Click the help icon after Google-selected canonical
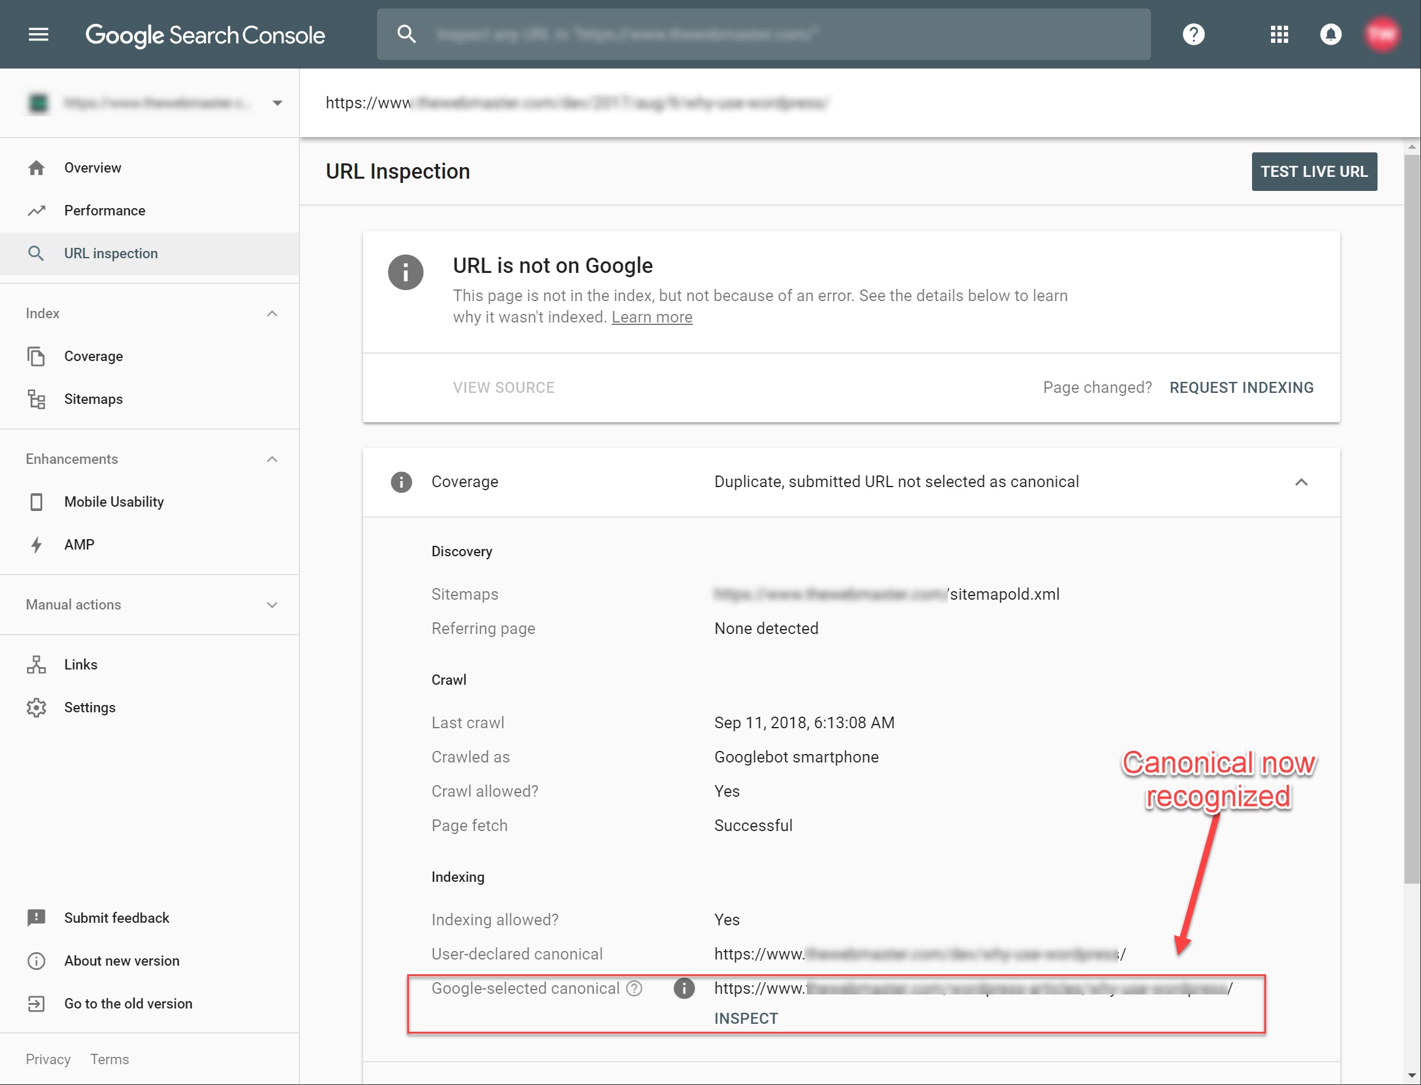1421x1085 pixels. point(634,988)
